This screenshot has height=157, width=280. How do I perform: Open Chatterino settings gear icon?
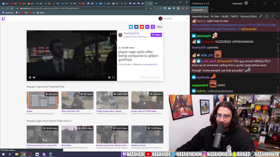(x=246, y=3)
